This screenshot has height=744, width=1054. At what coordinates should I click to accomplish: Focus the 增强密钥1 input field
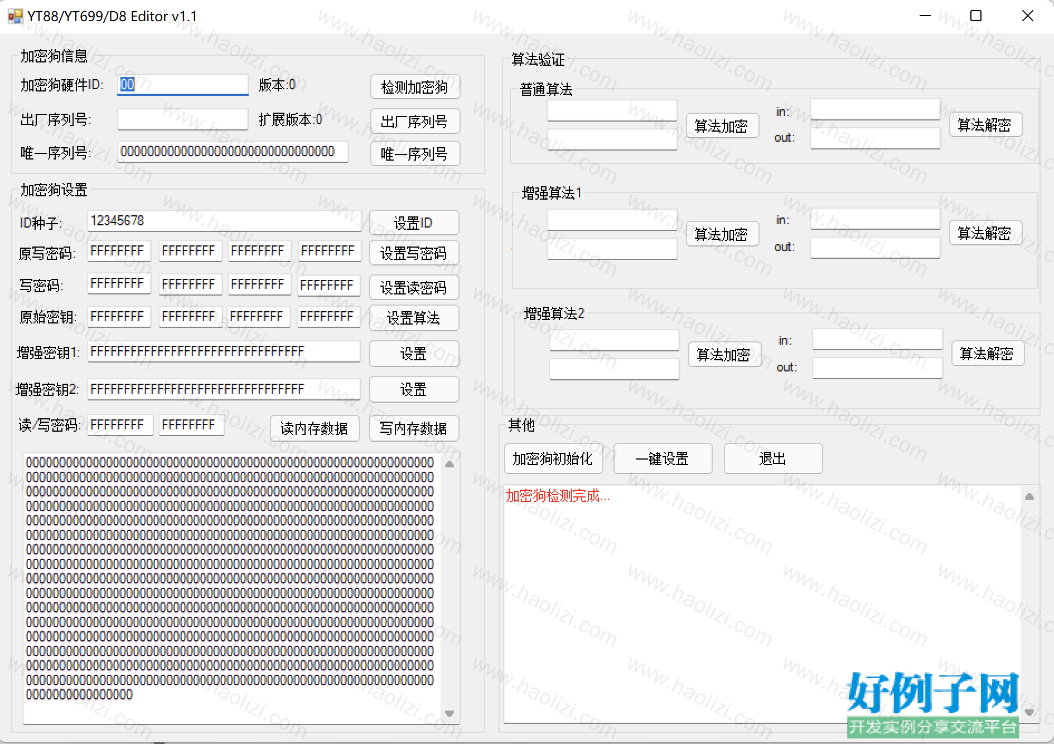224,351
